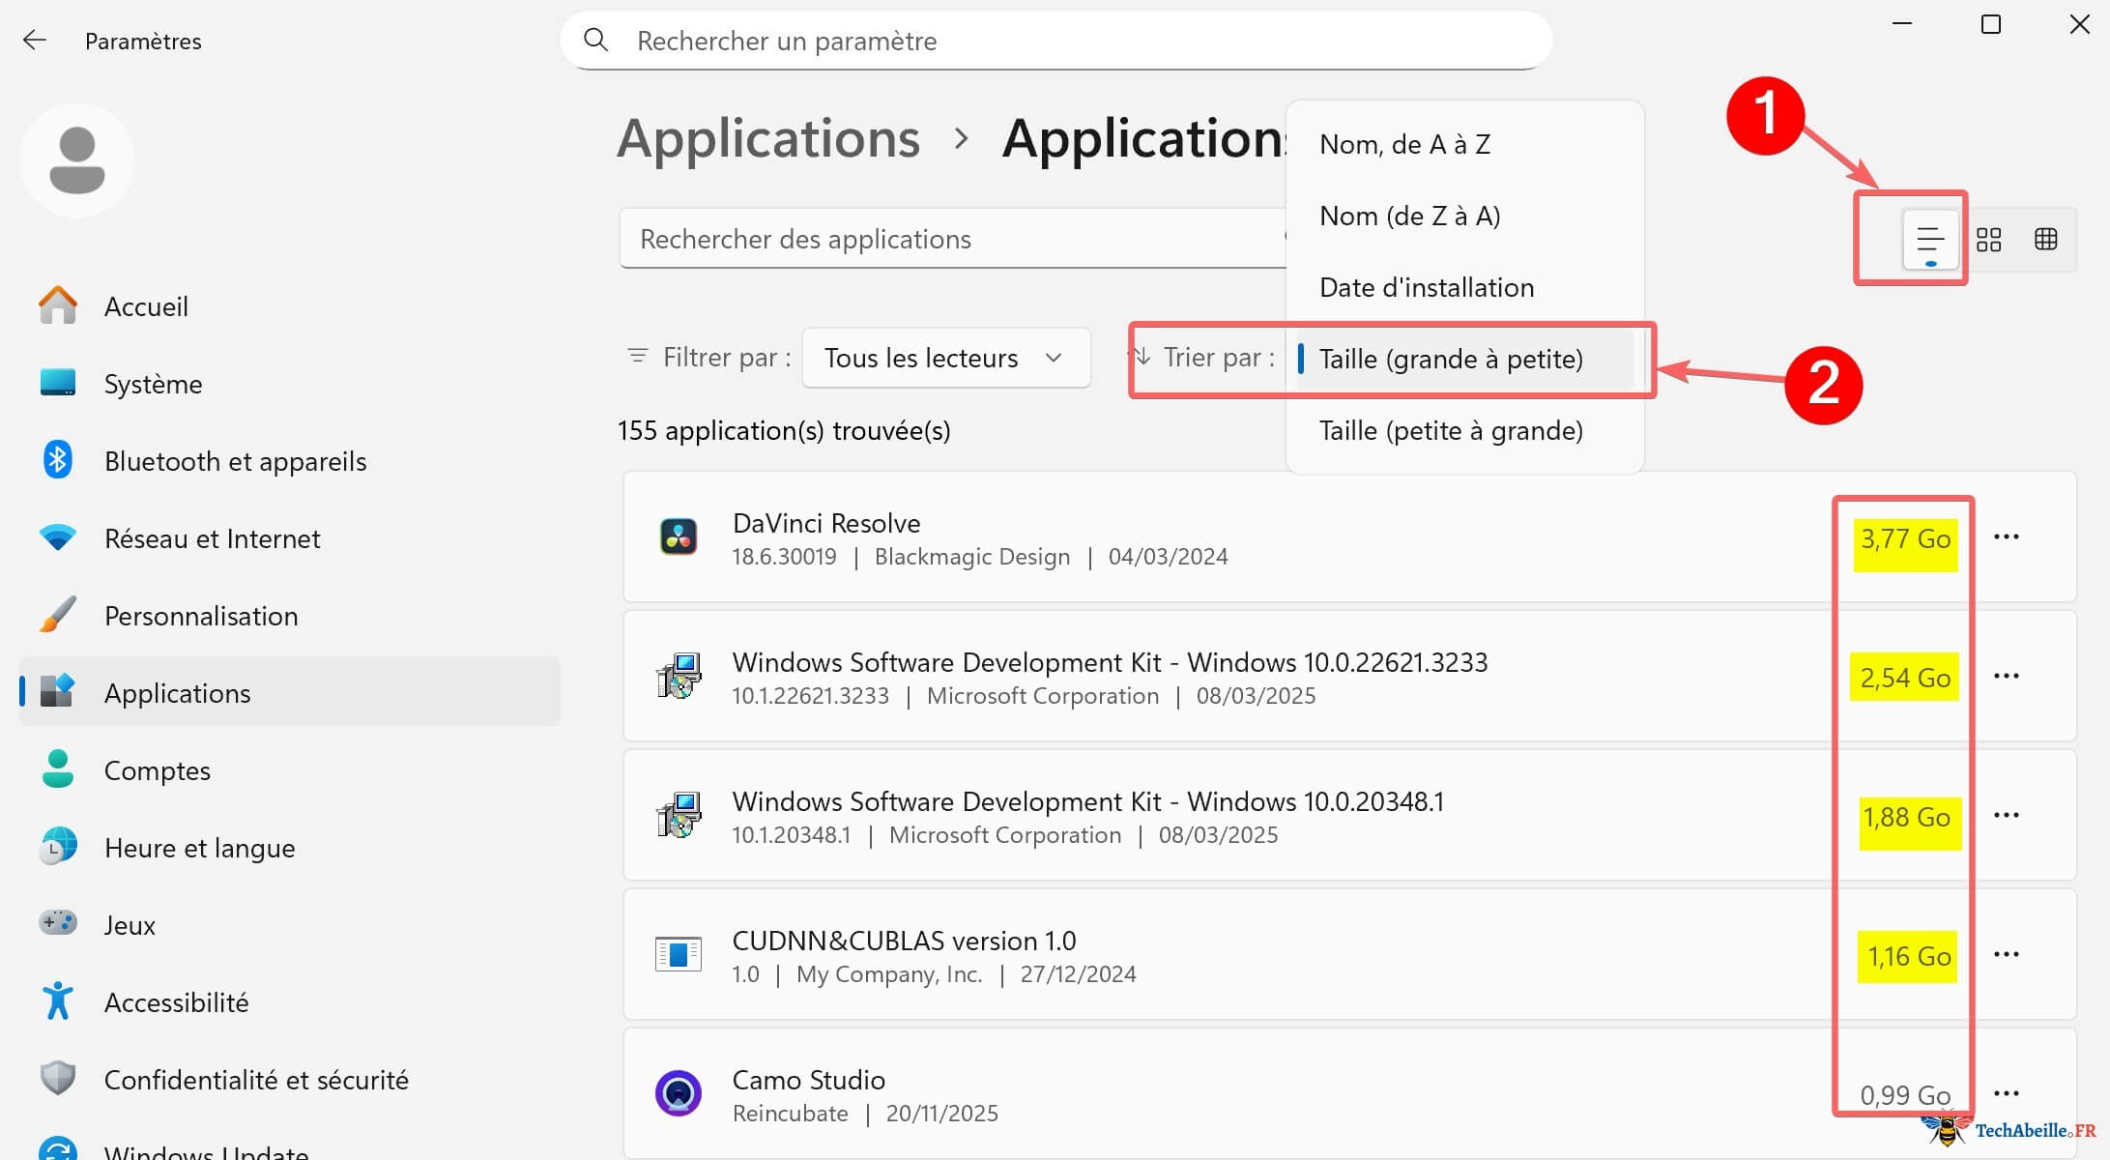Viewport: 2110px width, 1160px height.
Task: Open more options for DaVinci Resolve
Action: (2007, 537)
